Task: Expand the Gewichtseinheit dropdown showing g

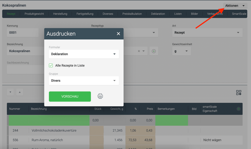Action: 181,51
